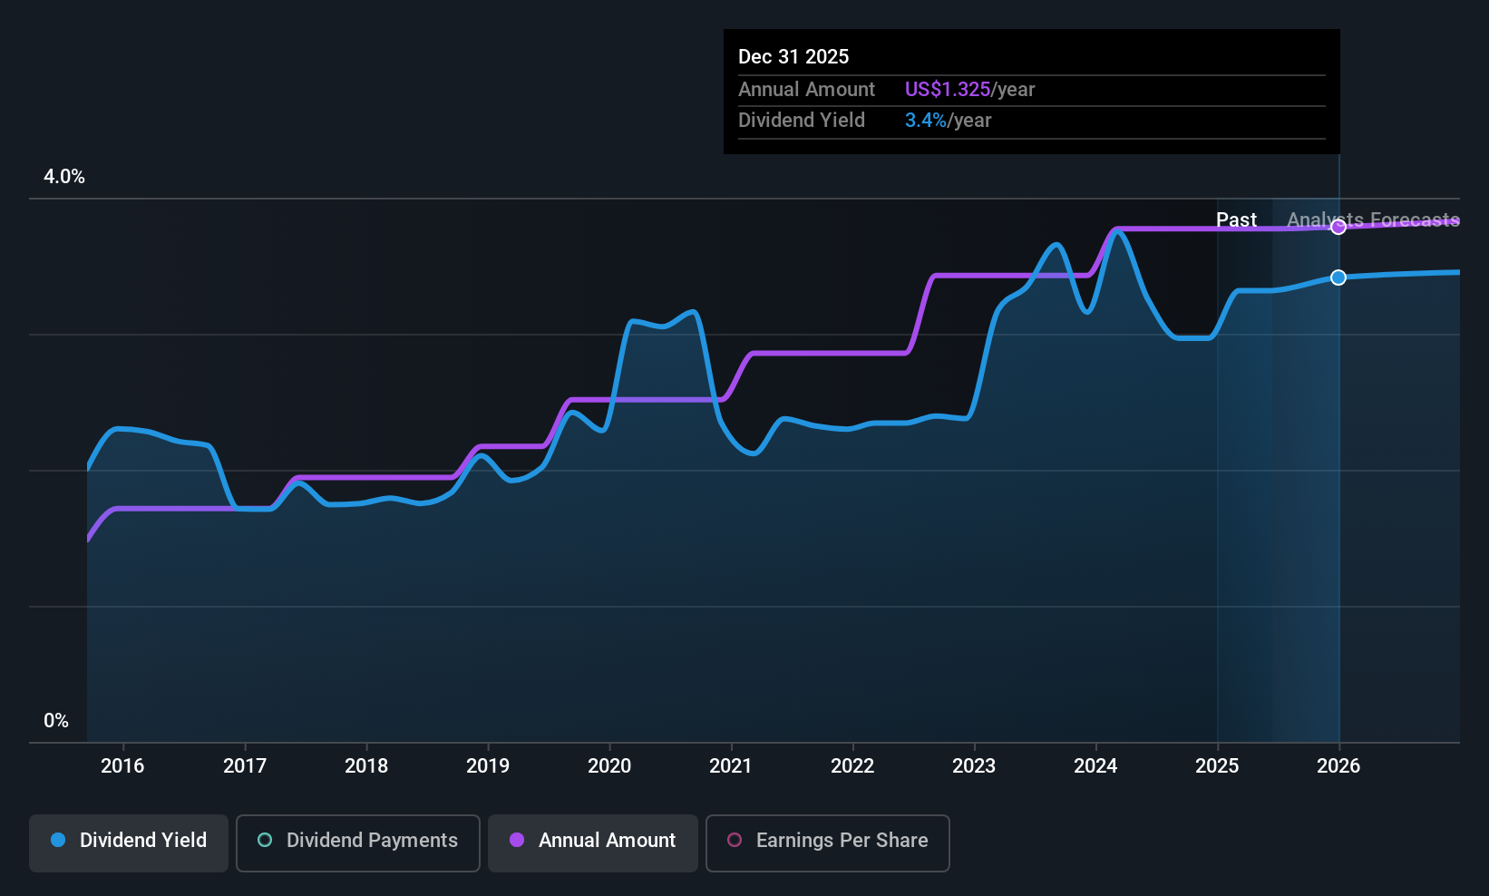Viewport: 1489px width, 896px height.
Task: Click the 2024 x-axis label
Action: 1095,766
